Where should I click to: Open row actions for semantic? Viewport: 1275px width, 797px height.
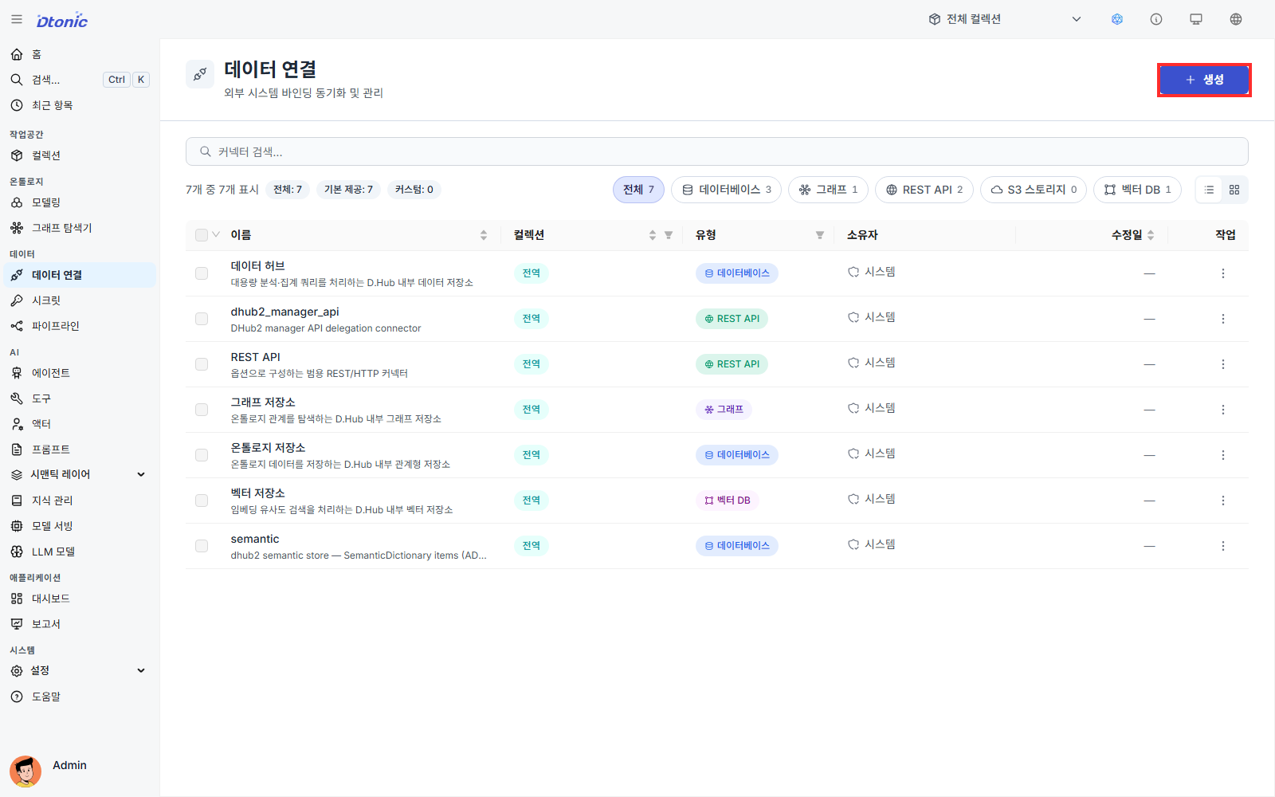[1223, 546]
